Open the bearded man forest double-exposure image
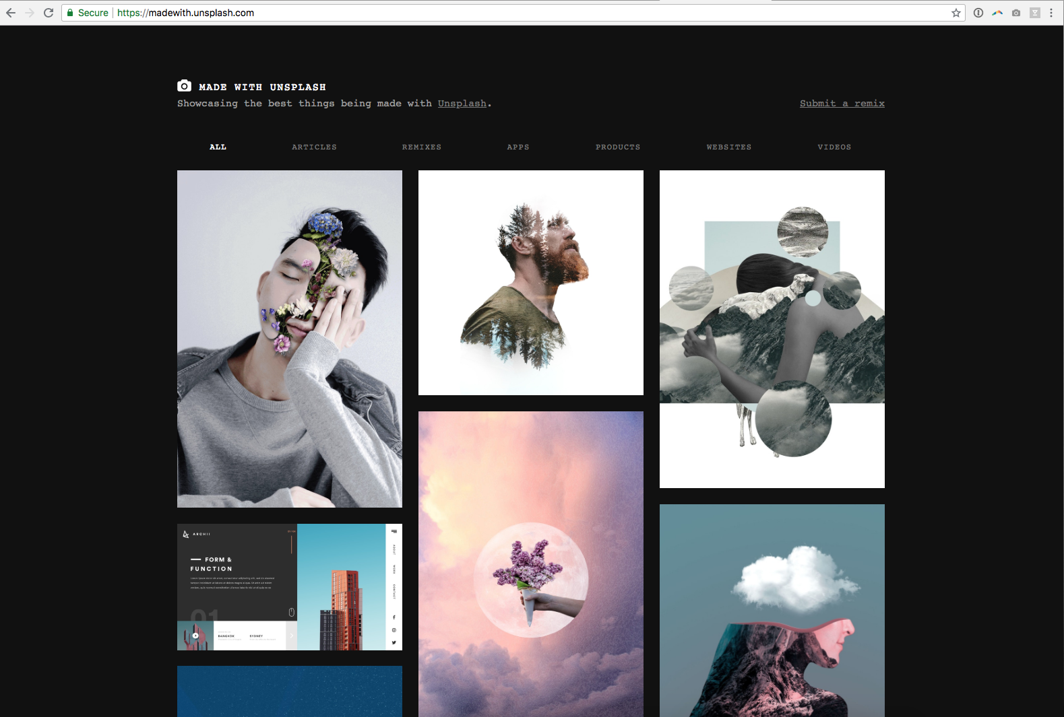Viewport: 1064px width, 717px height. pyautogui.click(x=531, y=283)
